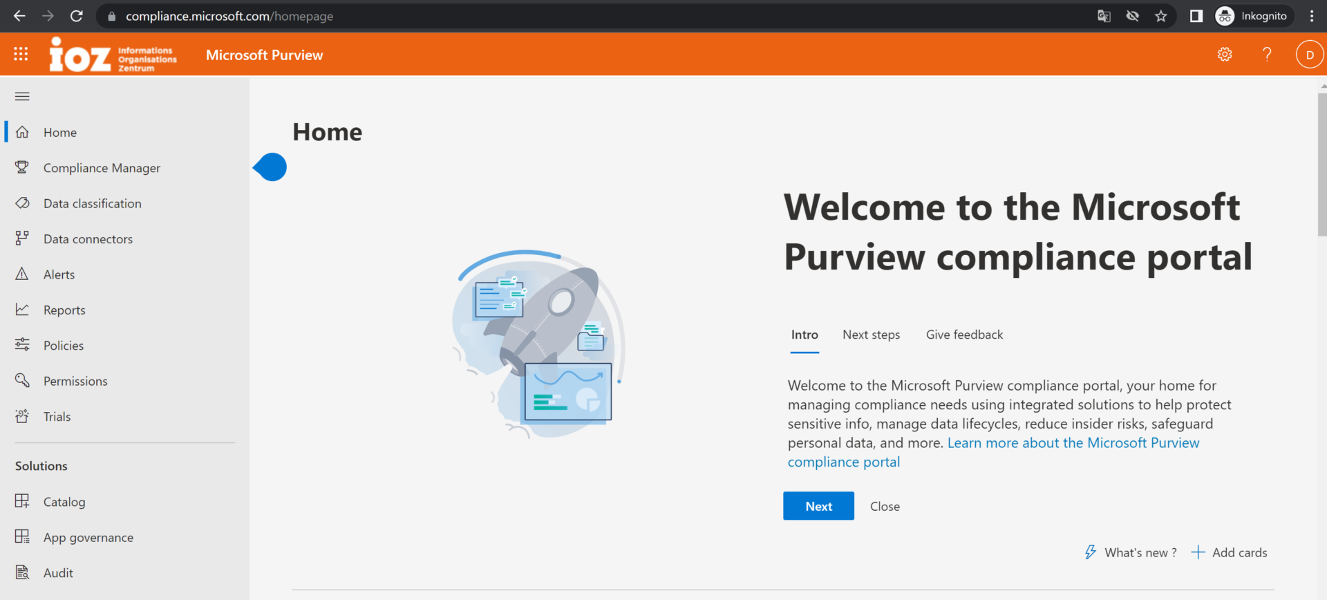Close the welcome banner
The image size is (1327, 600).
tap(885, 506)
